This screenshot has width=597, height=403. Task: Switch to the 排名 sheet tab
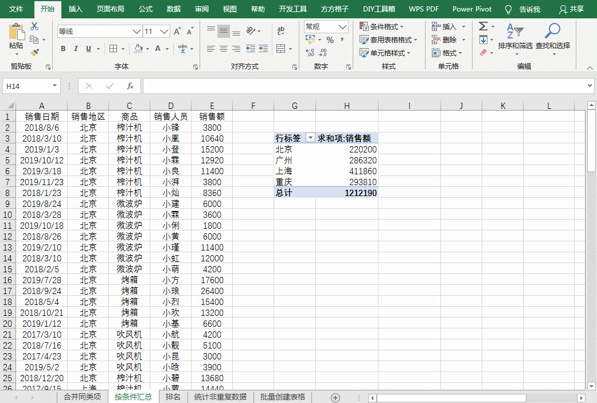173,397
